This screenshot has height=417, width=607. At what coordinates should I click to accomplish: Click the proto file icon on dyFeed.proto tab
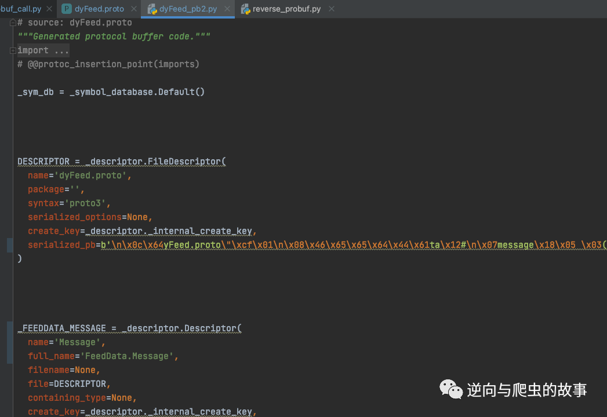[67, 9]
